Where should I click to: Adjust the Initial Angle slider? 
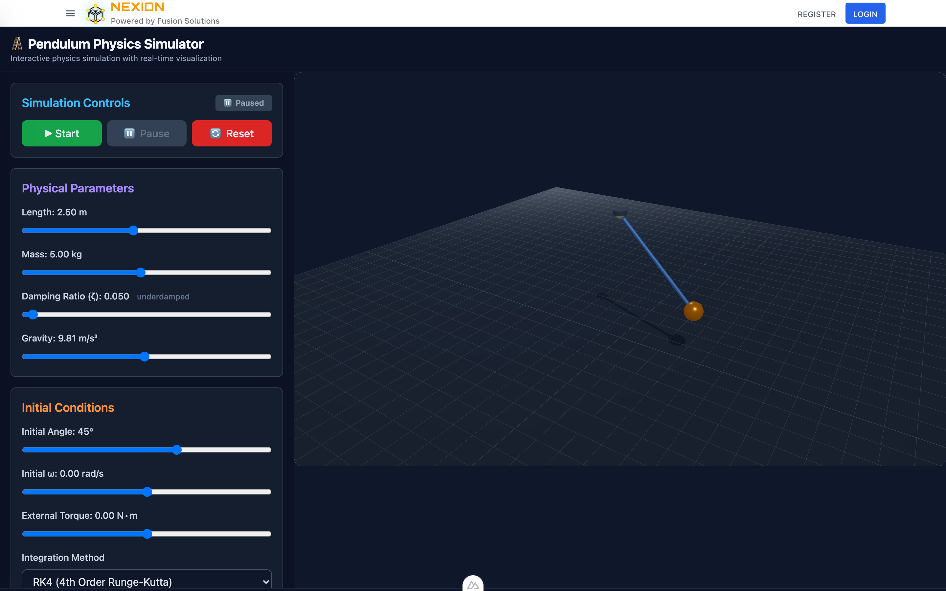[146, 450]
